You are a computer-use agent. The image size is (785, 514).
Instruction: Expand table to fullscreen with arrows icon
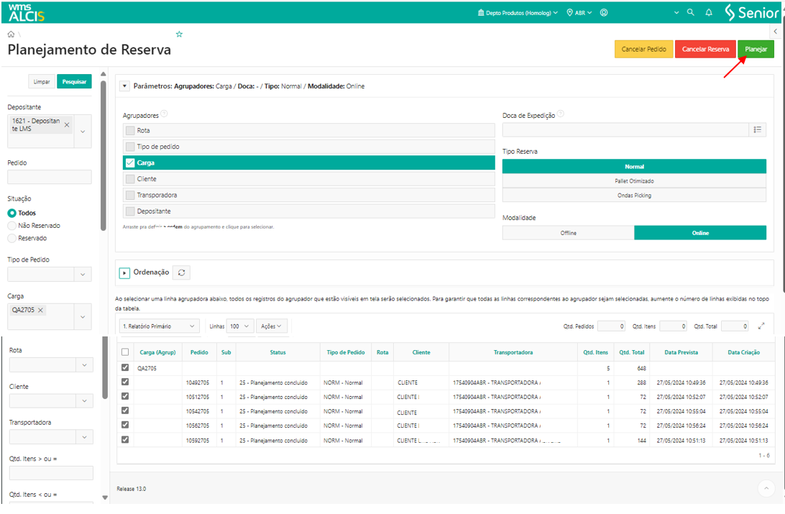[x=761, y=326]
